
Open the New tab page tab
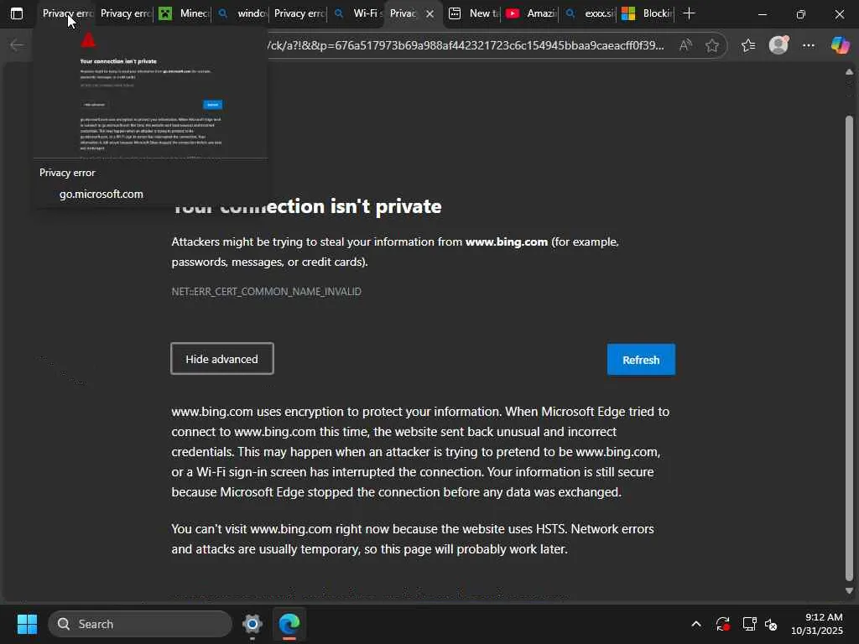point(474,13)
